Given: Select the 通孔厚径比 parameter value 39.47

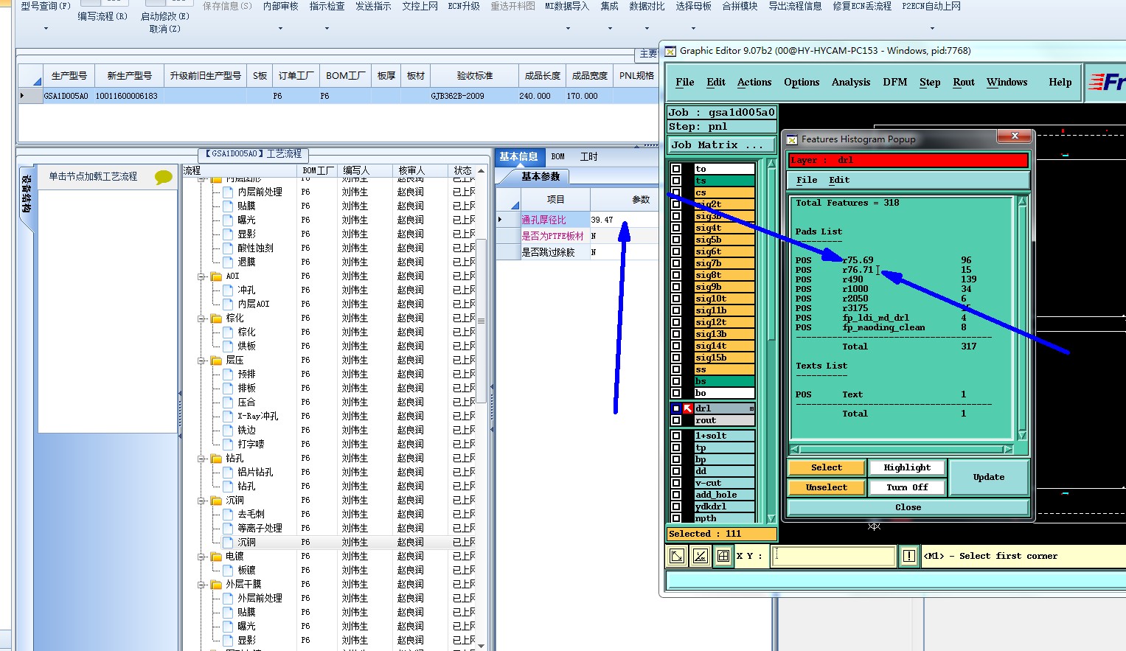Looking at the screenshot, I should tap(624, 220).
